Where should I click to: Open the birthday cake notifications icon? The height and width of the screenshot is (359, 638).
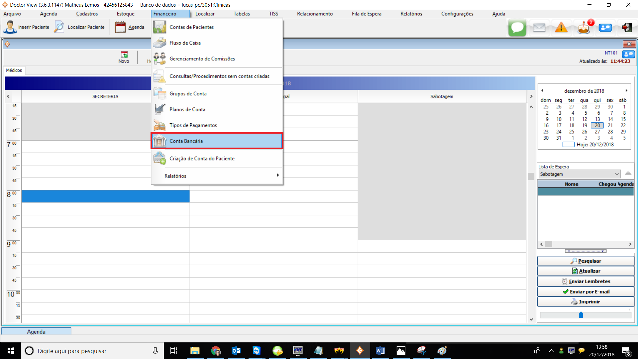point(584,28)
